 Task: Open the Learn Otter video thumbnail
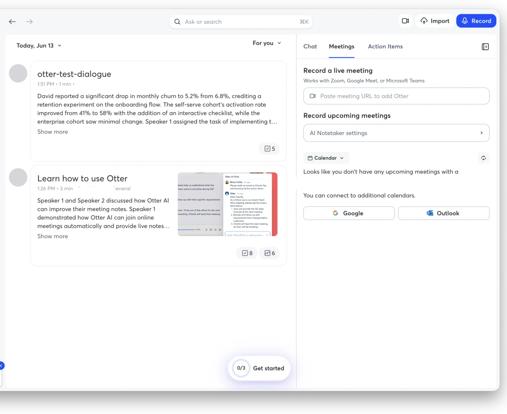click(228, 204)
